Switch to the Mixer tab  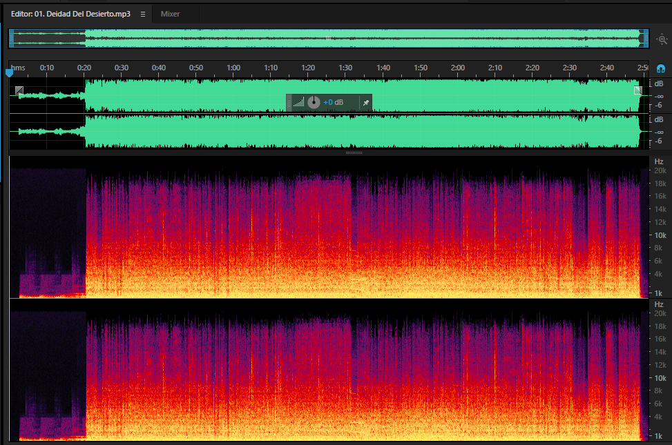(x=170, y=14)
